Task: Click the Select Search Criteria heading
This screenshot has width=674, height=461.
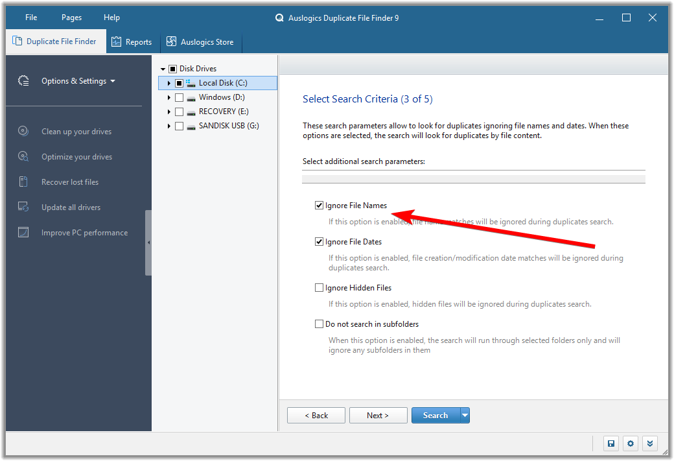Action: [367, 99]
